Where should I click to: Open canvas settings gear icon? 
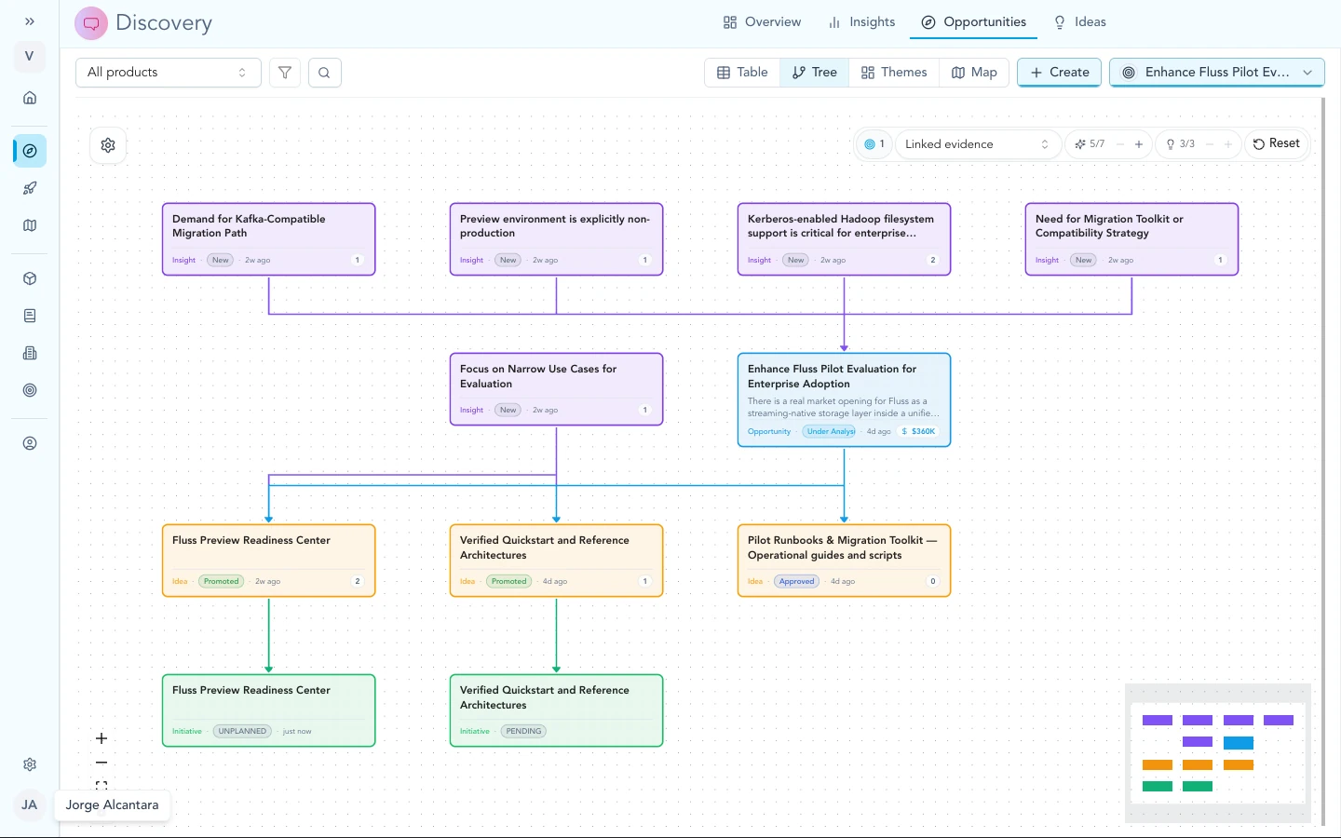click(108, 145)
